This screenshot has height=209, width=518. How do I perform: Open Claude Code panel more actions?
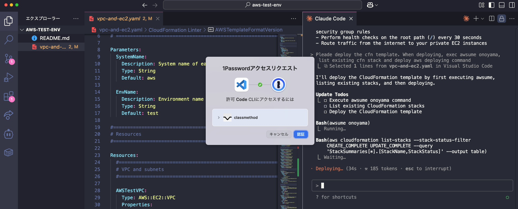[x=512, y=18]
